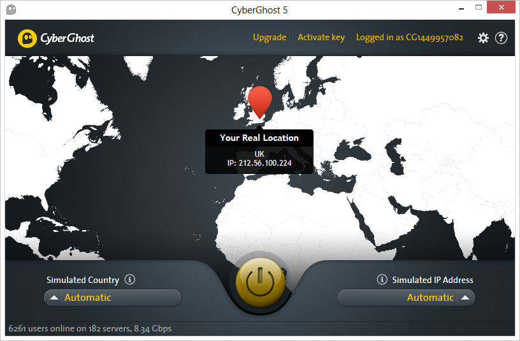Expand the Simulated IP Address arrow
520x341 pixels.
pos(465,298)
